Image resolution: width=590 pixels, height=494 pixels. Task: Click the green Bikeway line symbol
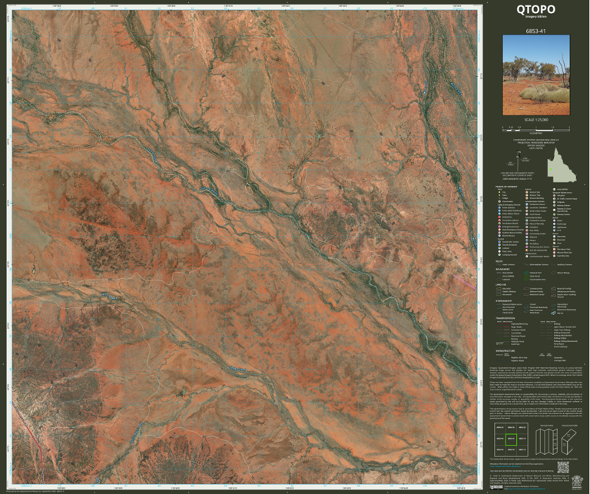507,339
